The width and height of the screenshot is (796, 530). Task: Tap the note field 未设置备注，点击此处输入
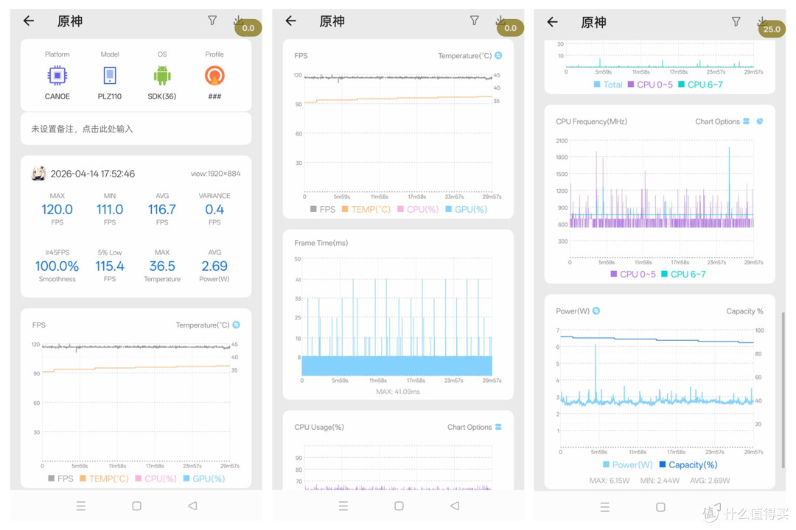(x=136, y=129)
